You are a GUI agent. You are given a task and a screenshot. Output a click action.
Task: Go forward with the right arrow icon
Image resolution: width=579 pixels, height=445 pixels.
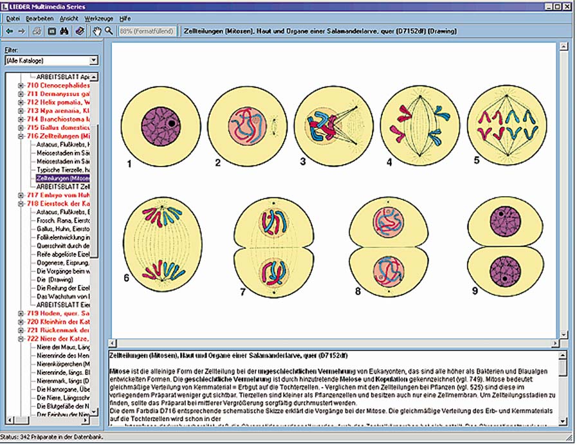pyautogui.click(x=21, y=32)
